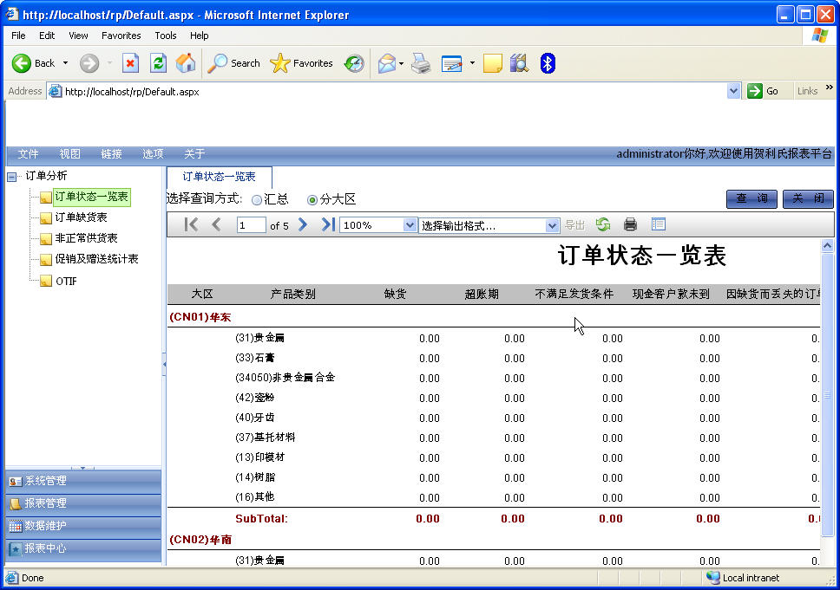Image resolution: width=840 pixels, height=590 pixels.
Task: Open 促销及赠送统计表 report in tree
Action: coord(96,259)
